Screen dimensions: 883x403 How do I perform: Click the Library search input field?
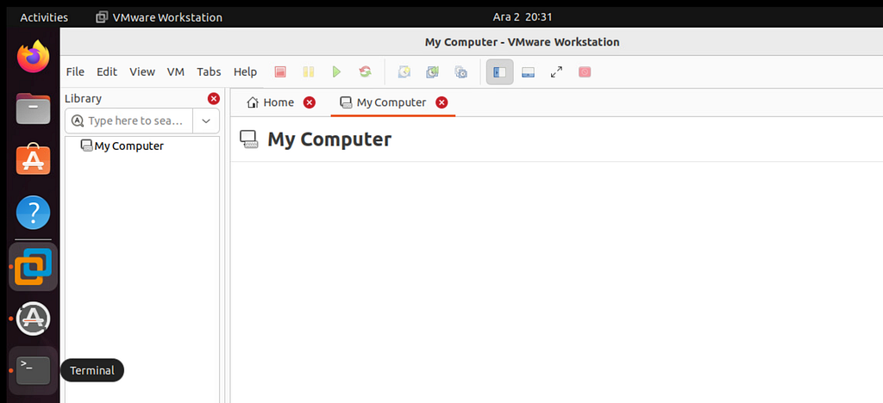(129, 121)
